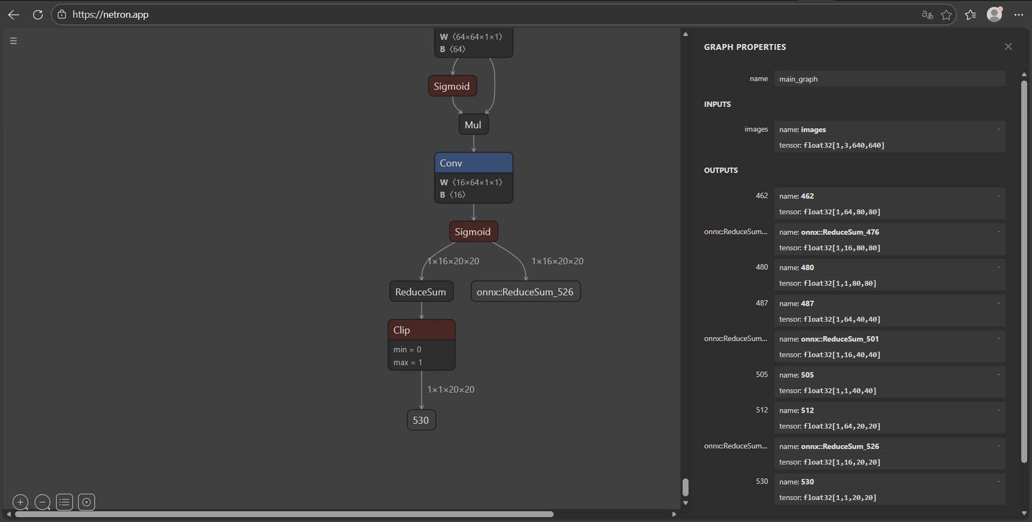1032x522 pixels.
Task: Click the main_graph name field
Action: [890, 79]
